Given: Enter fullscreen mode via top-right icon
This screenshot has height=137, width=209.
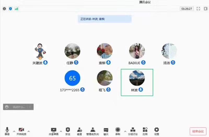Looking at the screenshot, I should click(198, 9).
